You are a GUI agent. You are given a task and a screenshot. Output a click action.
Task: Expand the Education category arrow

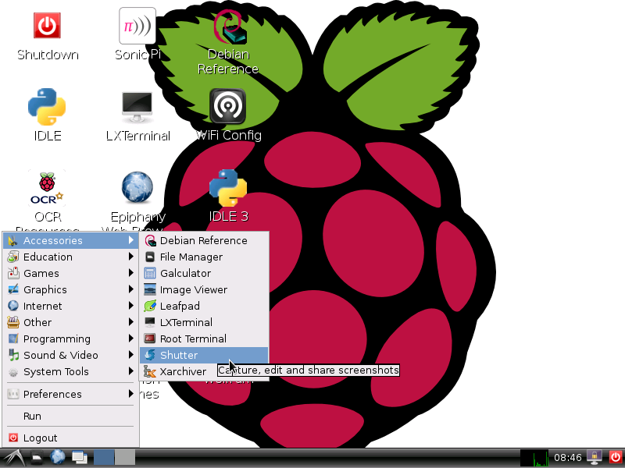pos(130,257)
